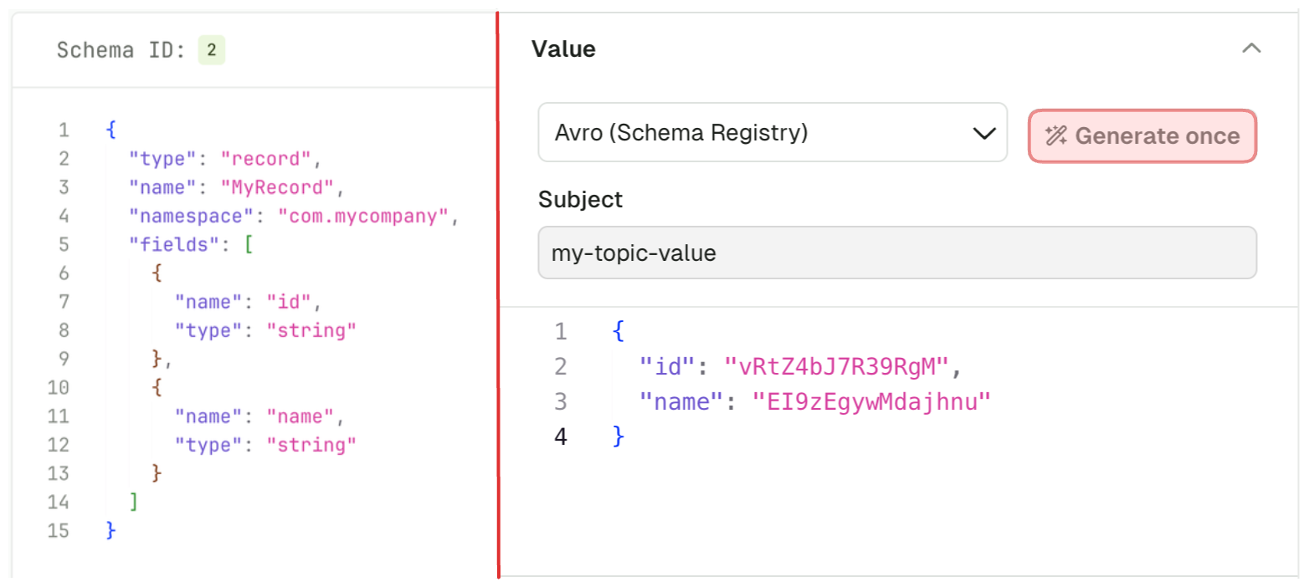1309x587 pixels.
Task: Click the "id" key in value editor
Action: [668, 366]
